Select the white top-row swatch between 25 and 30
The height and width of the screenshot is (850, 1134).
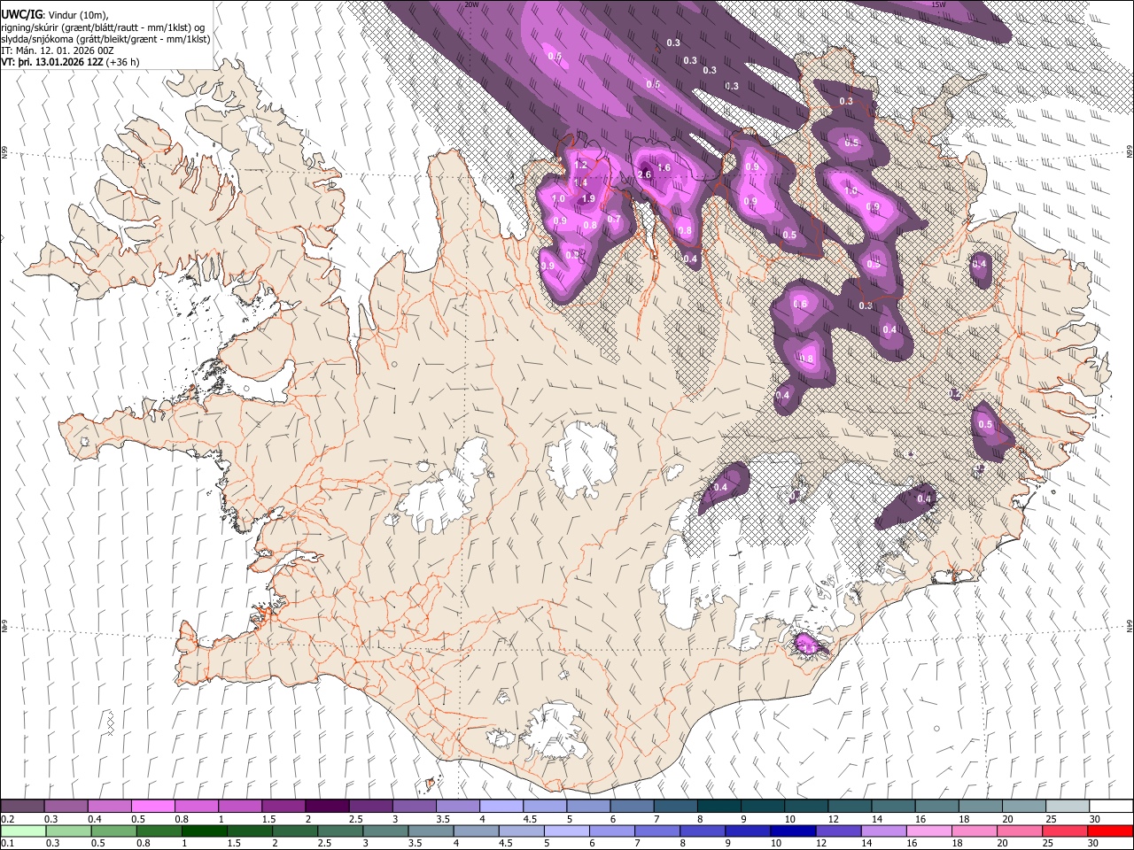(x=1067, y=807)
